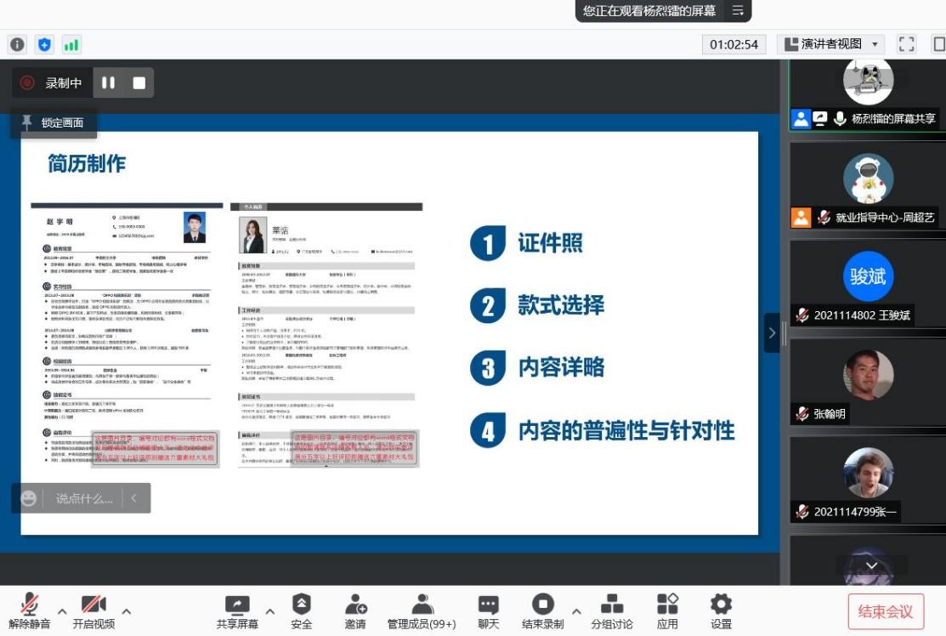The width and height of the screenshot is (946, 636).
Task: Click the 结束会议 button
Action: pos(886,611)
